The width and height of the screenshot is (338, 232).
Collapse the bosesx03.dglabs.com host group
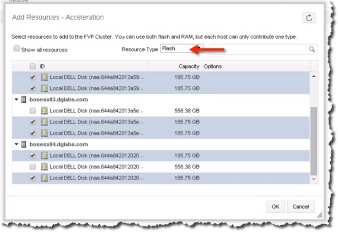coord(16,100)
